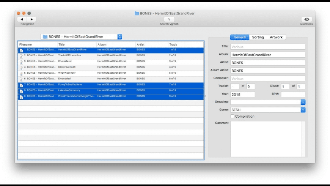The image size is (330, 186).
Task: Open the BONES folder path dropdown
Action: 81,37
